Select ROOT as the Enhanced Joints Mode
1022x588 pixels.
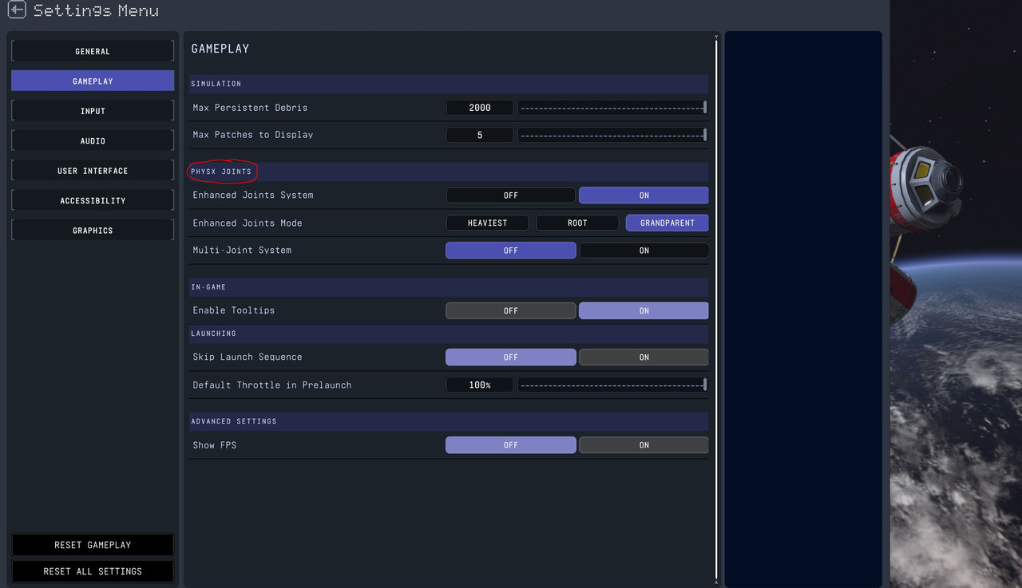(x=576, y=223)
